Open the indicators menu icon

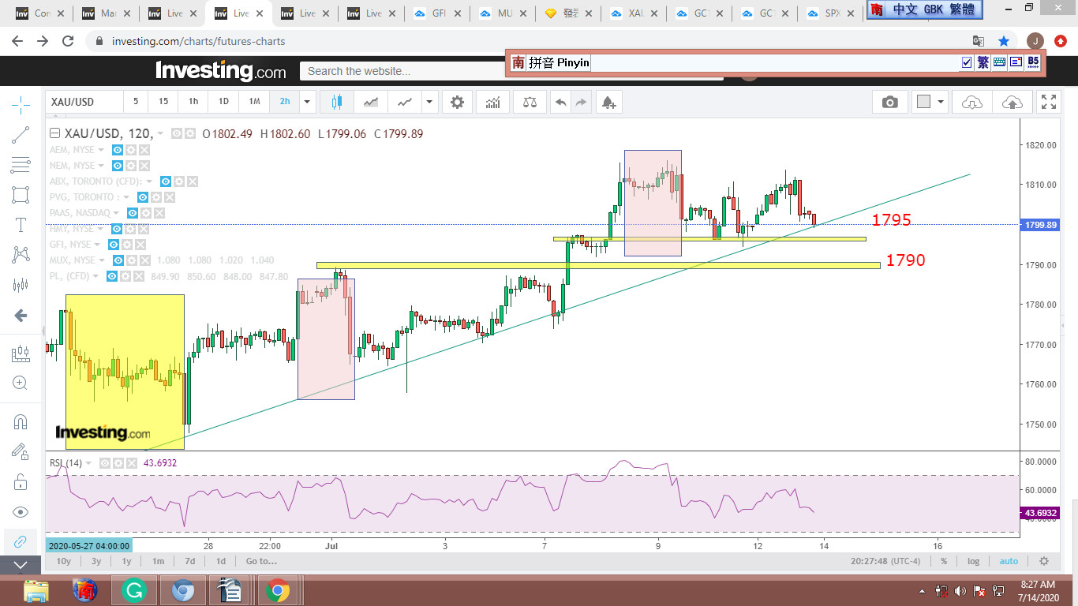coord(493,102)
